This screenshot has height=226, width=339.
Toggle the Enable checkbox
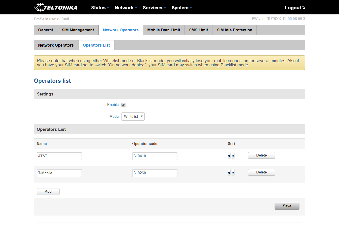tap(123, 105)
